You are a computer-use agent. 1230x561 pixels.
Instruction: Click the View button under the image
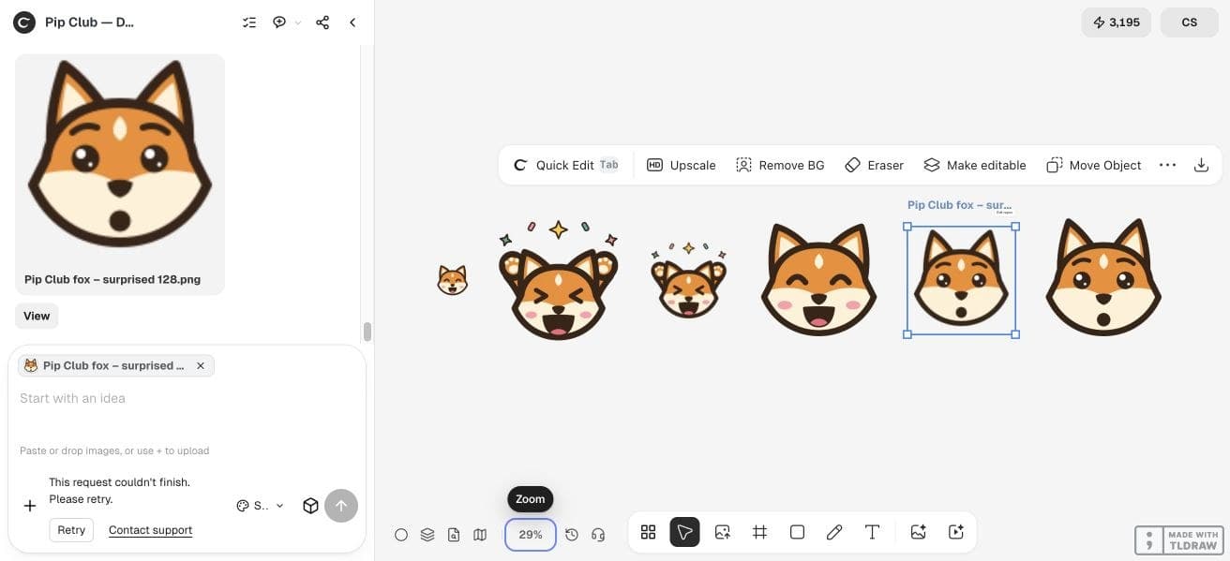(x=37, y=316)
